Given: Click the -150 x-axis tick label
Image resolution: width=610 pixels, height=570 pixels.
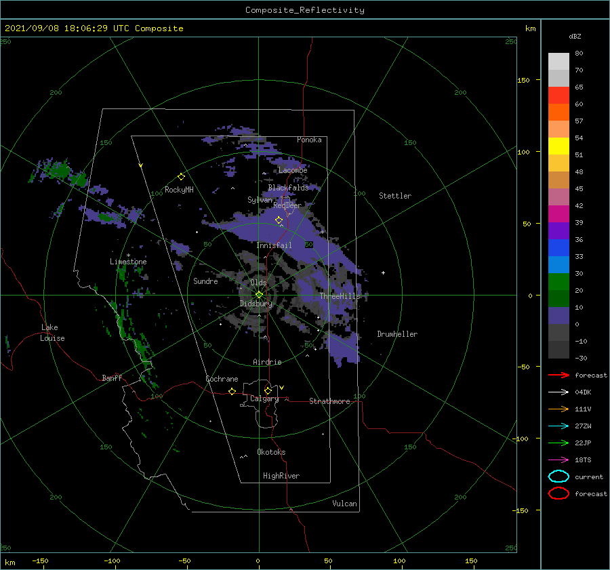Looking at the screenshot, I should [40, 561].
